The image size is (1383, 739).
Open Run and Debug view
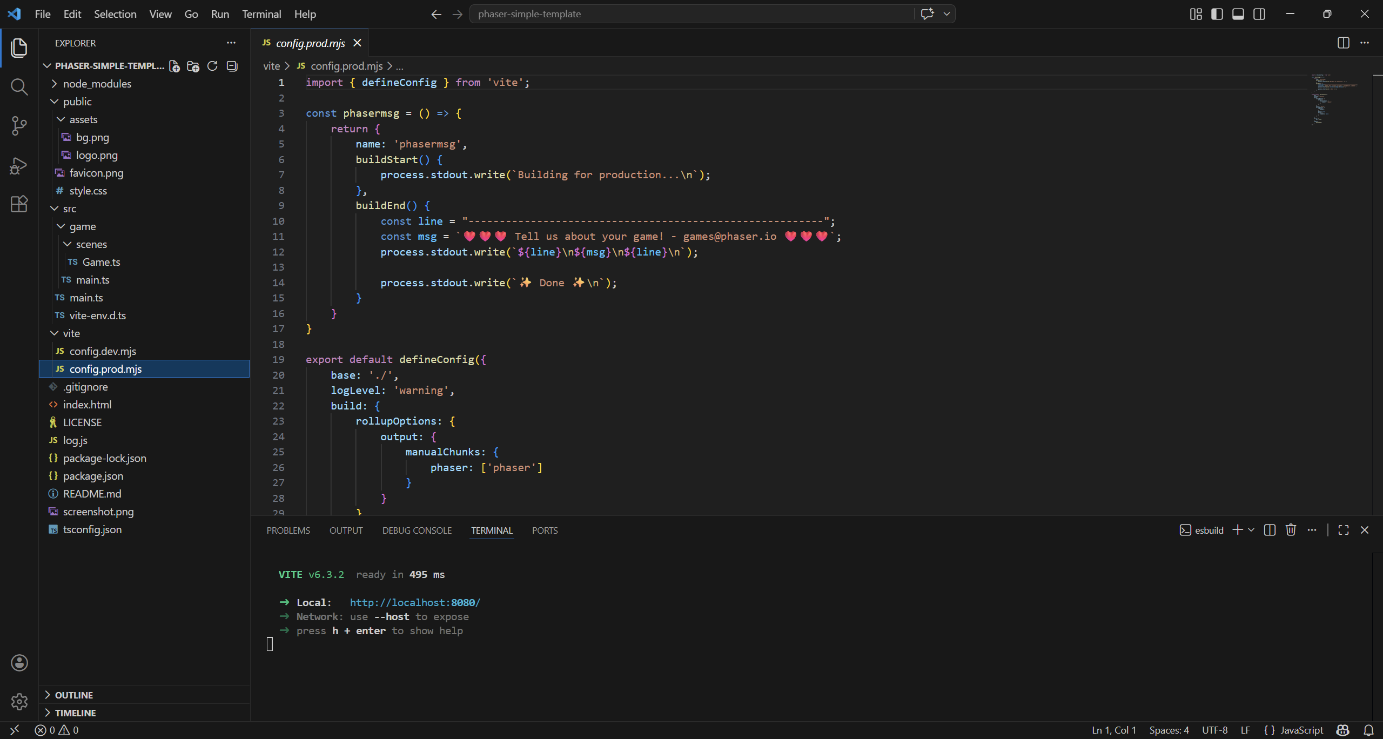[x=19, y=165]
